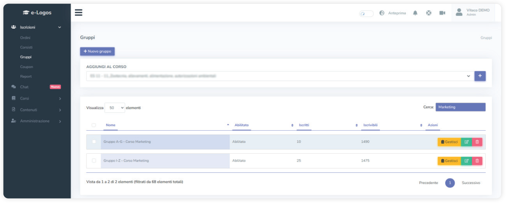
Task: Select the Gruppo I-Z row checkbox
Action: click(94, 161)
